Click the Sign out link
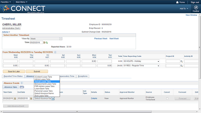Image resolution: width=201 pixels, height=113 pixels. pyautogui.click(x=195, y=2)
